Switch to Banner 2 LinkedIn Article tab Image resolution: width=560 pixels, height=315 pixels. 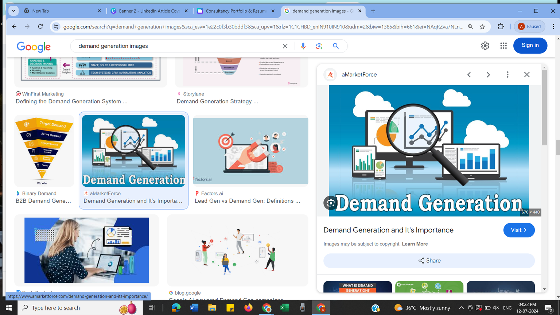click(x=149, y=11)
